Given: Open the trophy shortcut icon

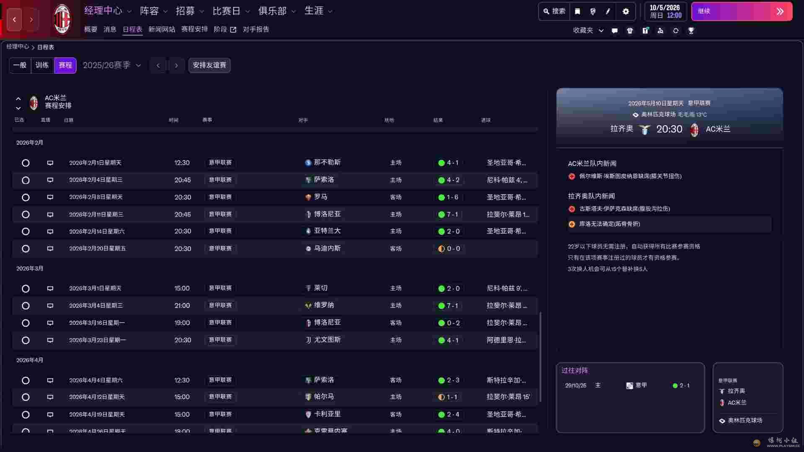Looking at the screenshot, I should [x=691, y=31].
